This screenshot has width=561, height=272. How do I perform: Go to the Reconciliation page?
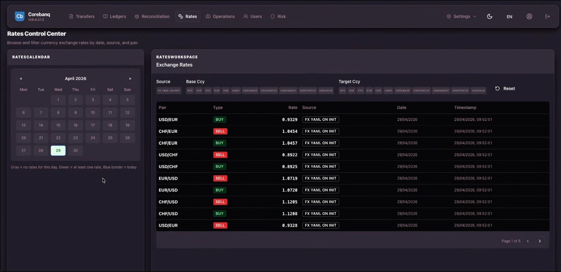click(152, 17)
